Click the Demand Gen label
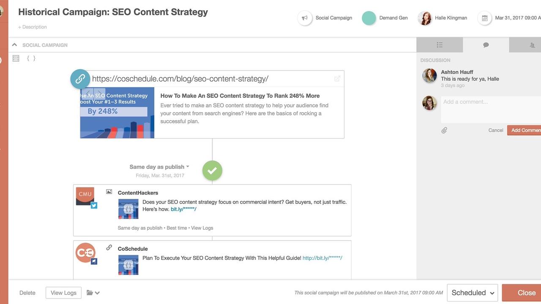This screenshot has width=541, height=304. 393,18
